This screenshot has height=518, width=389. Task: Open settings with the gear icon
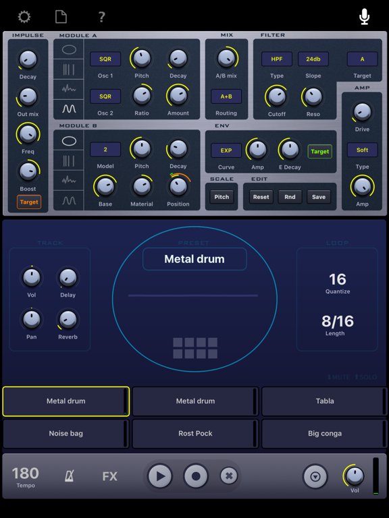pos(24,16)
